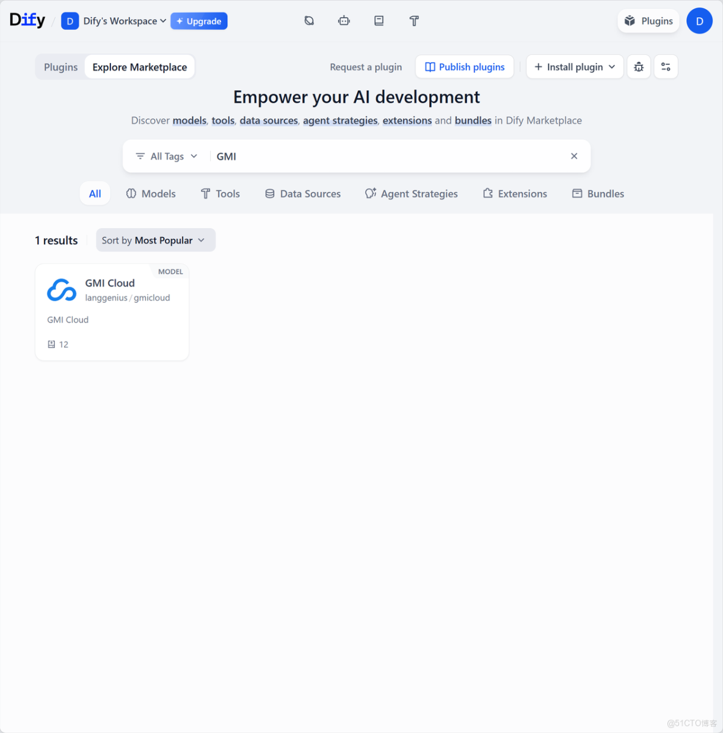This screenshot has height=733, width=723.
Task: Select the Extensions filter tab
Action: point(515,193)
